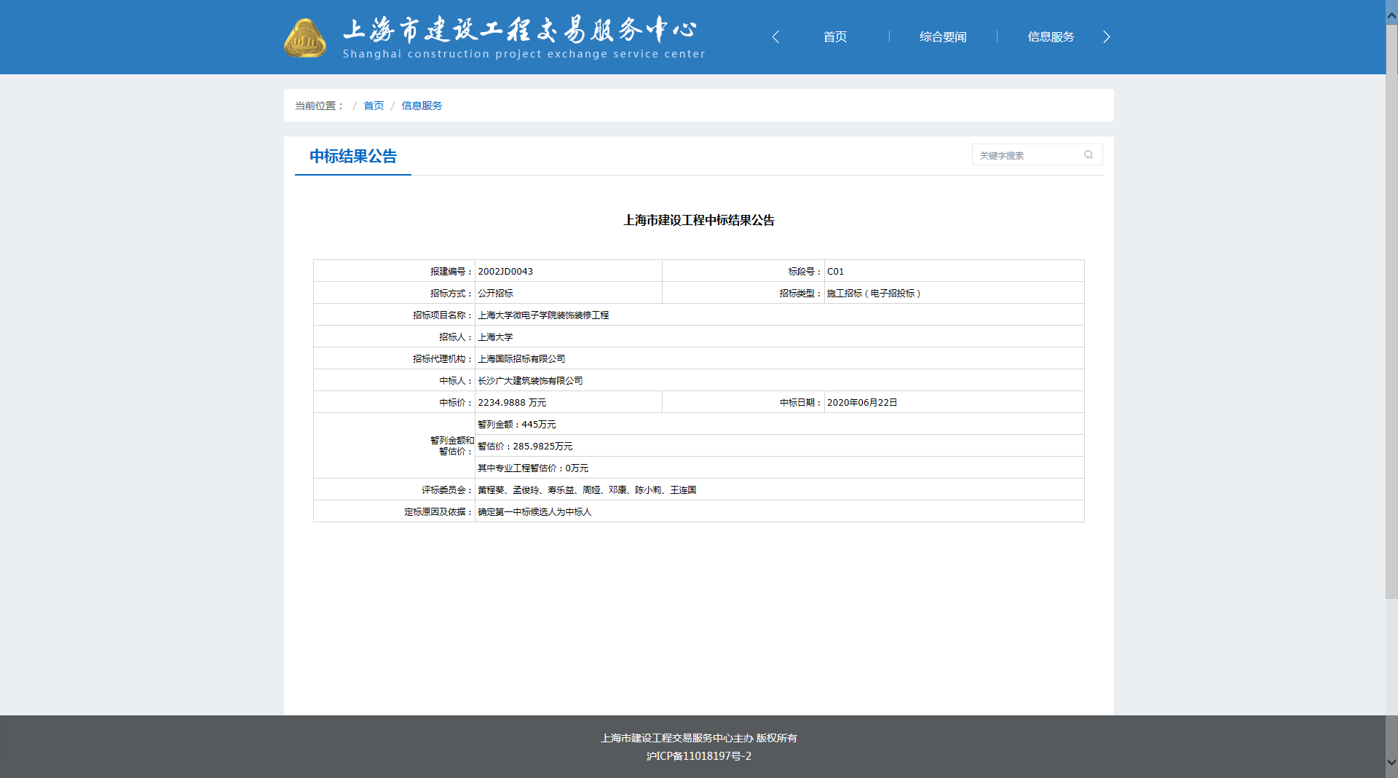
Task: Click project name 上海大学微电子学院装饰装修工程
Action: click(543, 315)
